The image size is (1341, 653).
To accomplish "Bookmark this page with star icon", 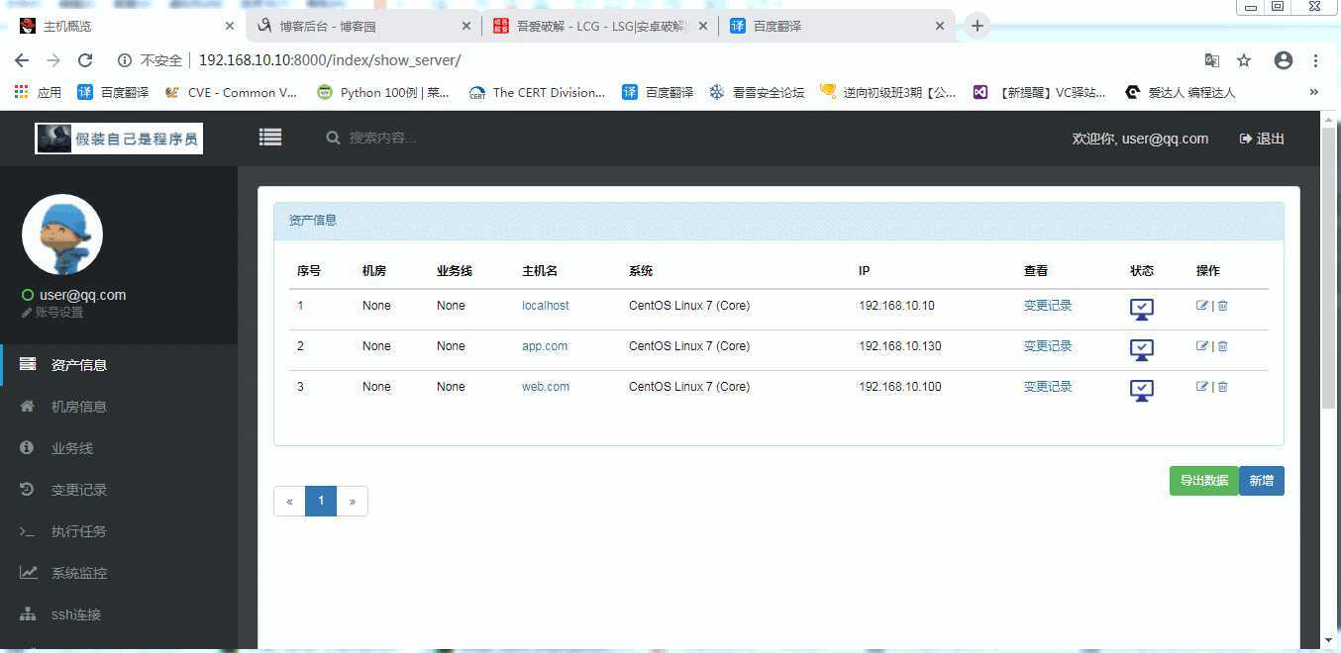I will (1244, 60).
